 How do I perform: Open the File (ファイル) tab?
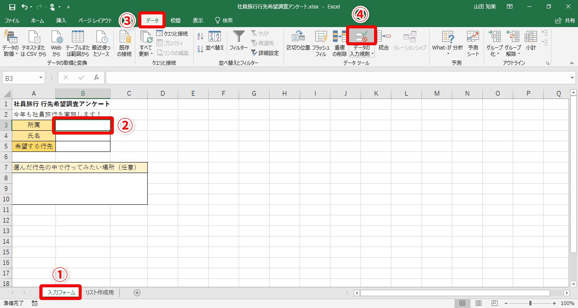(12, 20)
